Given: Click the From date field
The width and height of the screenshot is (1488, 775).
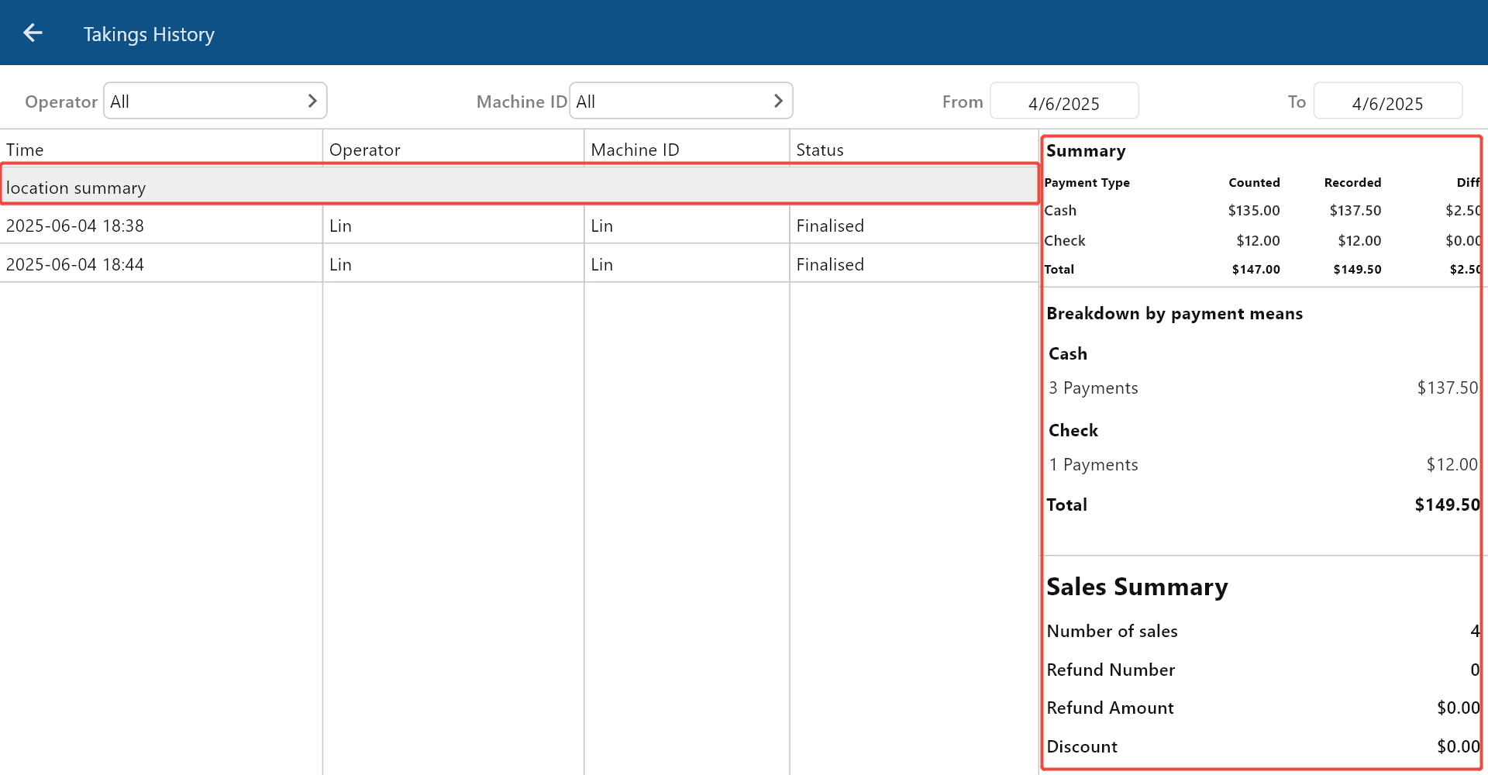Looking at the screenshot, I should (x=1063, y=102).
